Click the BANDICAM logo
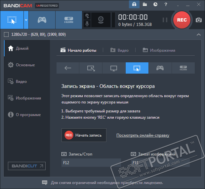Image resolution: width=205 pixels, height=189 pixels. (x=18, y=6)
